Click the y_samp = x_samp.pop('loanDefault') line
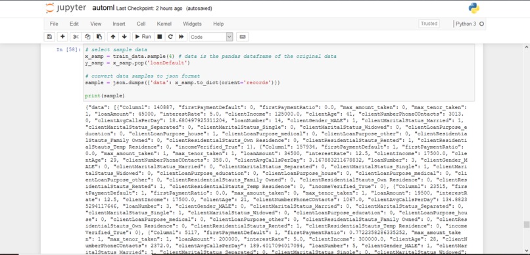The width and height of the screenshot is (530, 255). click(x=137, y=63)
